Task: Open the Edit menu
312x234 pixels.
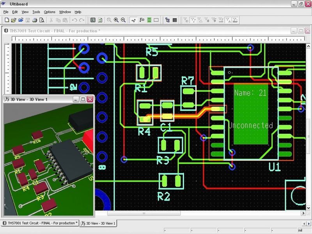Action: click(x=15, y=12)
